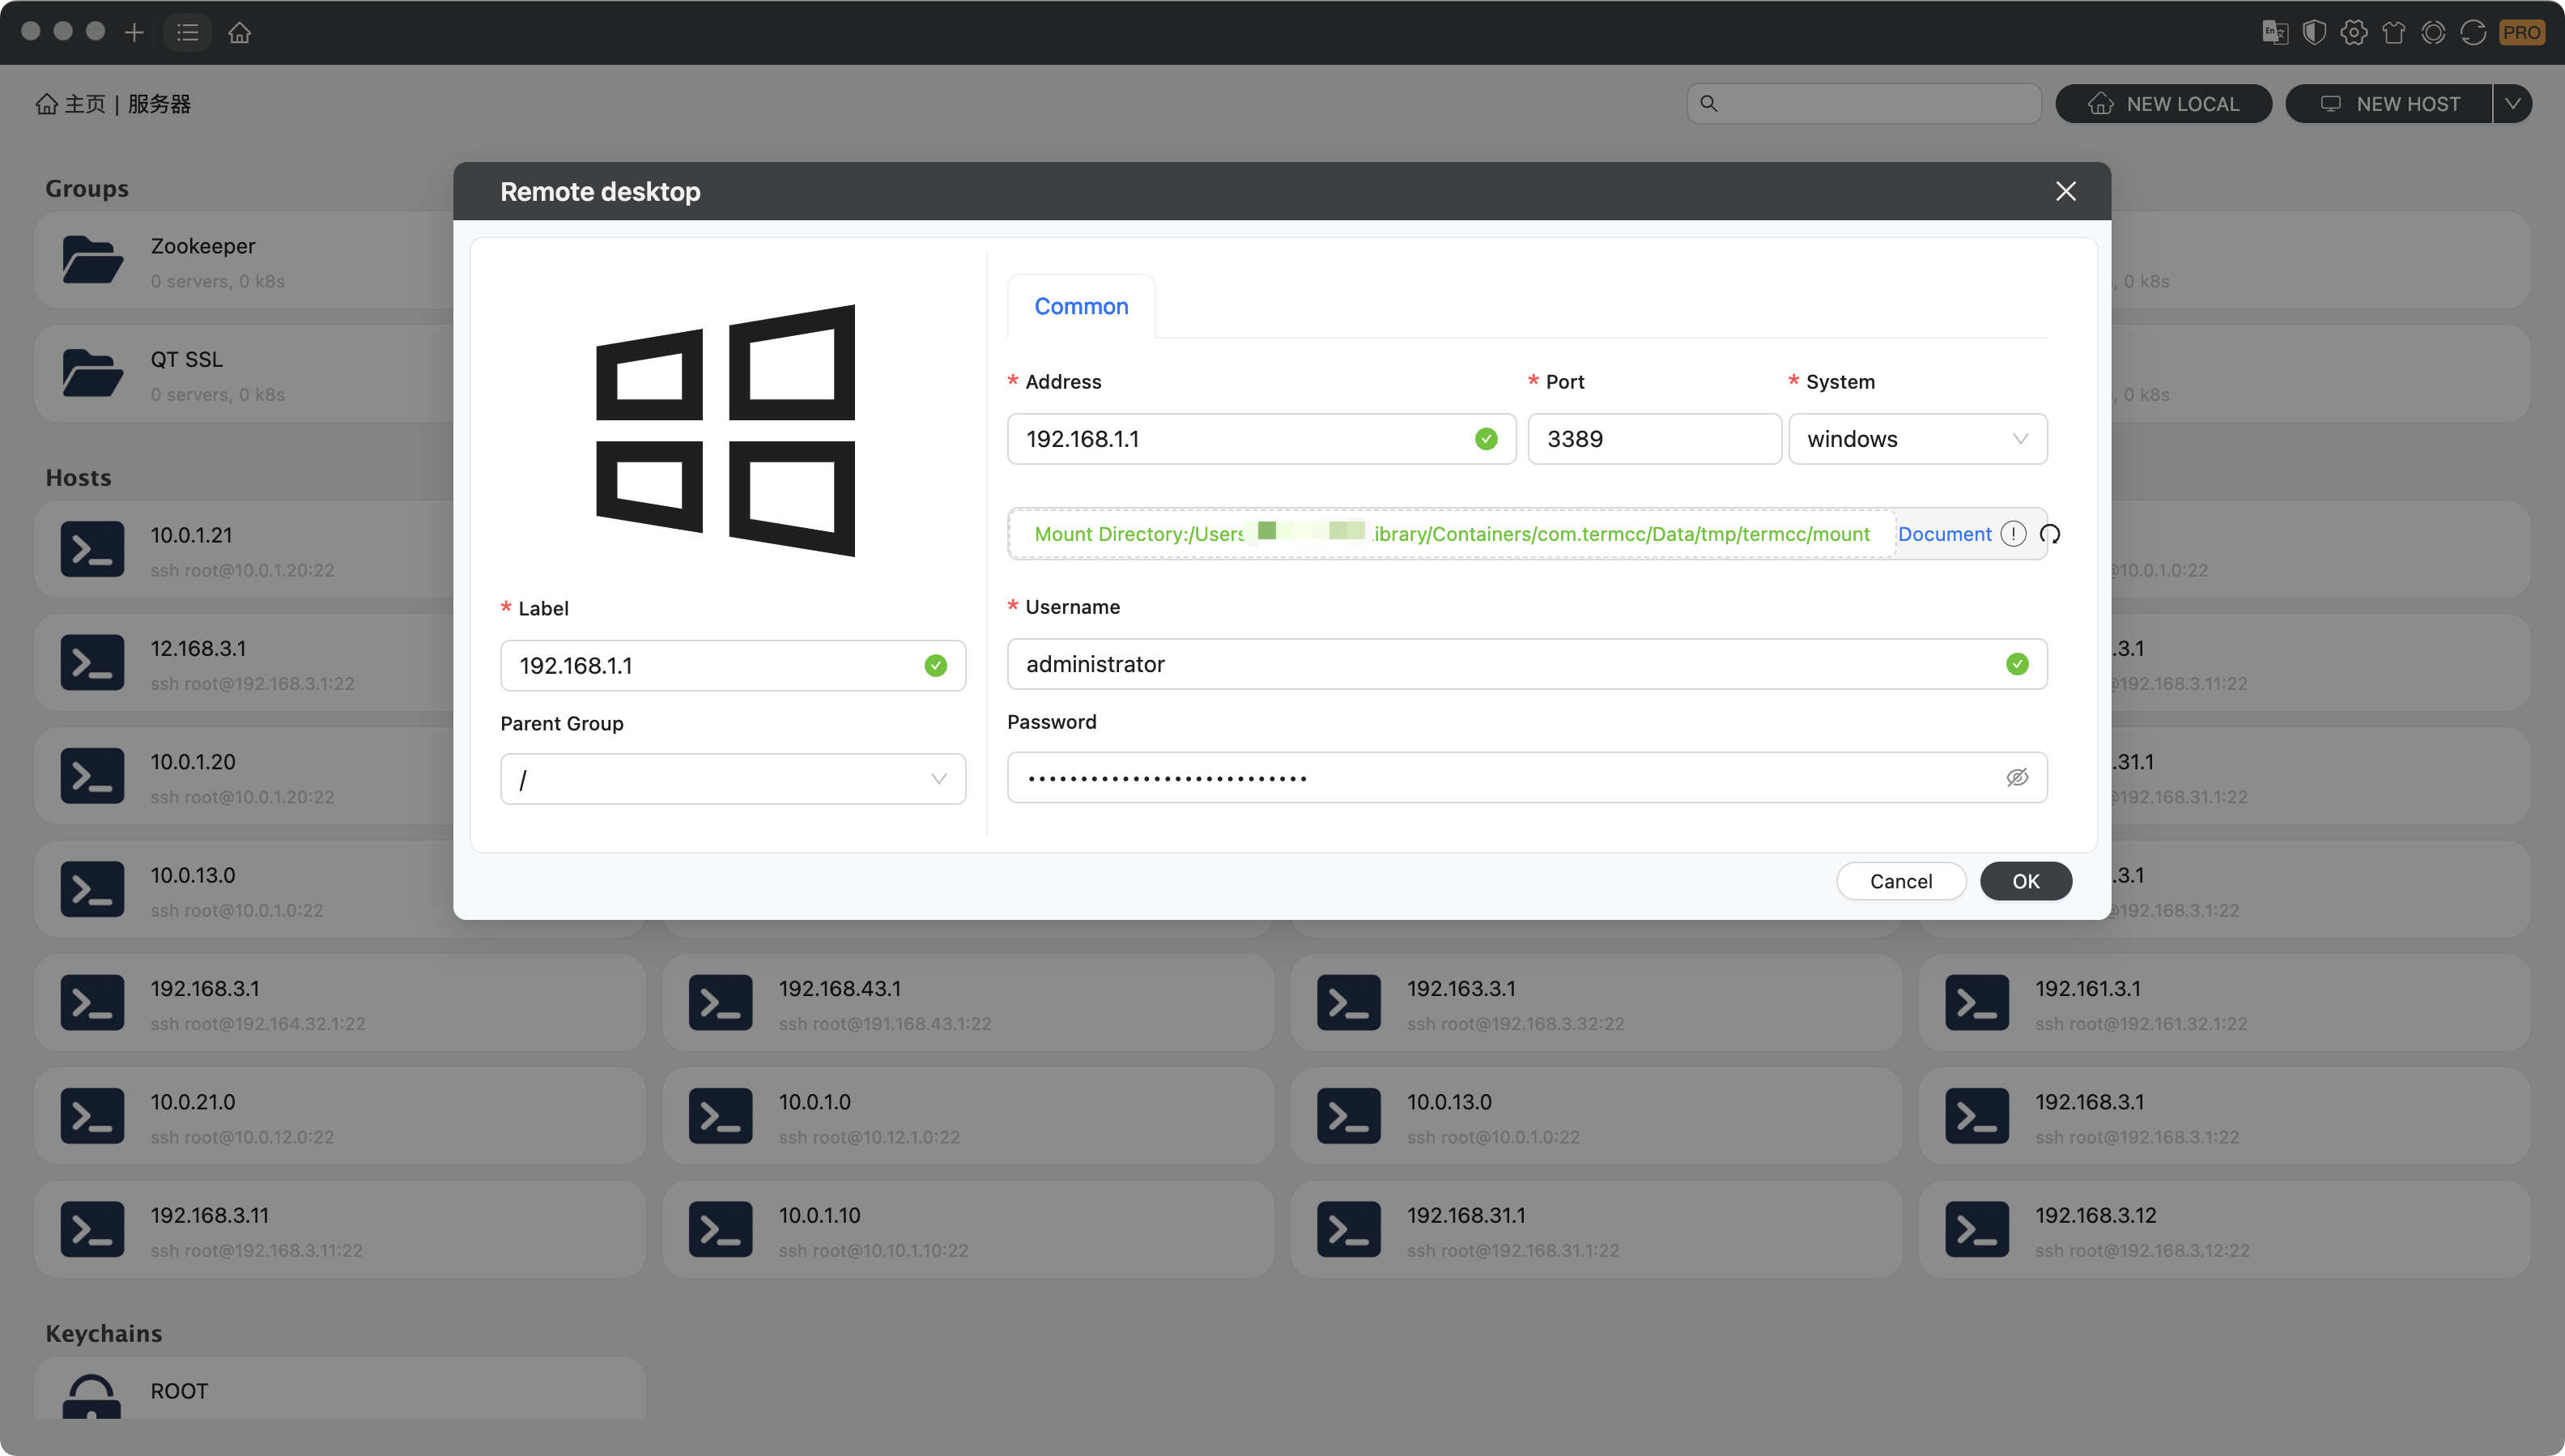Select host 192.163.3.1 terminal icon
The width and height of the screenshot is (2565, 1456).
[x=1348, y=1003]
